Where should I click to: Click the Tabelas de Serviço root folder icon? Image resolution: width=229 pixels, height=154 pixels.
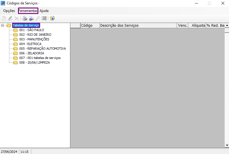coord(9,25)
